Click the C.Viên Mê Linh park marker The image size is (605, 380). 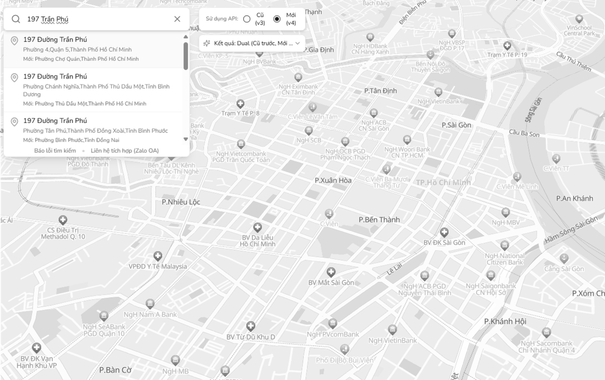point(517,177)
